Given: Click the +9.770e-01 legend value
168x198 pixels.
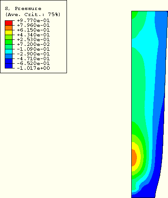Looking at the screenshot, I should tap(33, 20).
